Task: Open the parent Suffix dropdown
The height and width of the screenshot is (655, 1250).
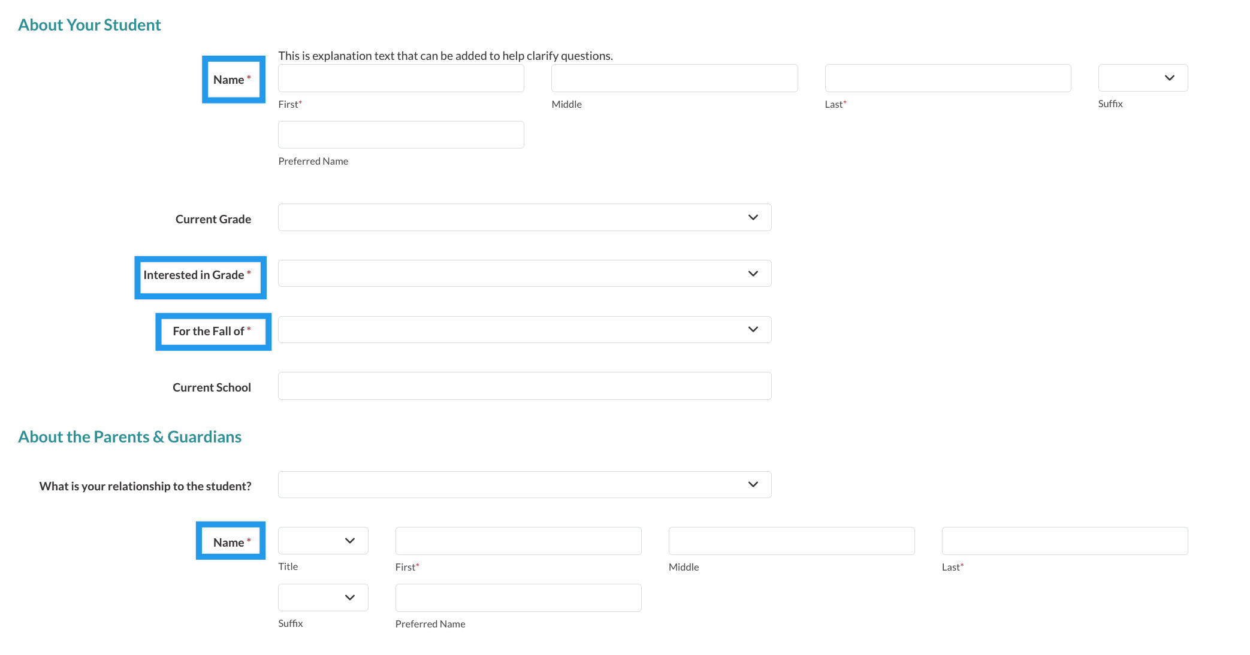Action: click(323, 598)
